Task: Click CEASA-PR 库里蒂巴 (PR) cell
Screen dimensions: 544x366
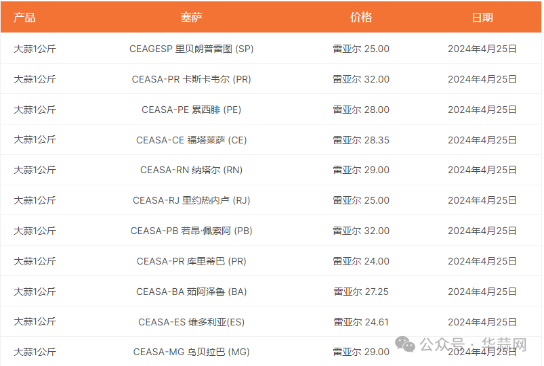Action: (x=191, y=261)
